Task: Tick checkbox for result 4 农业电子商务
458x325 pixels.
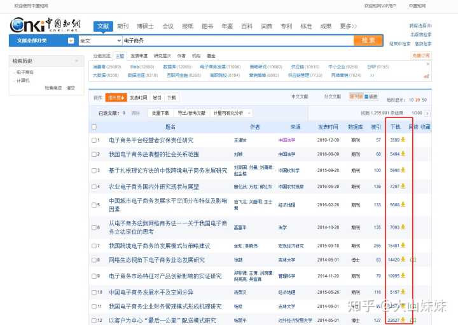Action: click(x=94, y=187)
